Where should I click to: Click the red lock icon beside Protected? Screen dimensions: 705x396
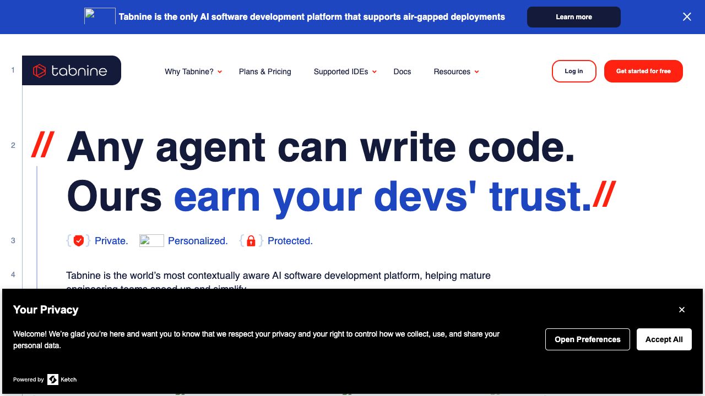[x=251, y=241]
